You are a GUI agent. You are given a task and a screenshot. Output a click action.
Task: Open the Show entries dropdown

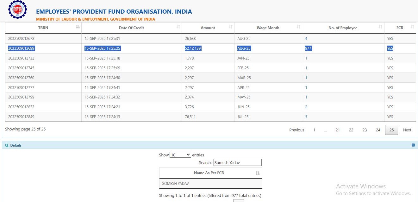point(180,155)
